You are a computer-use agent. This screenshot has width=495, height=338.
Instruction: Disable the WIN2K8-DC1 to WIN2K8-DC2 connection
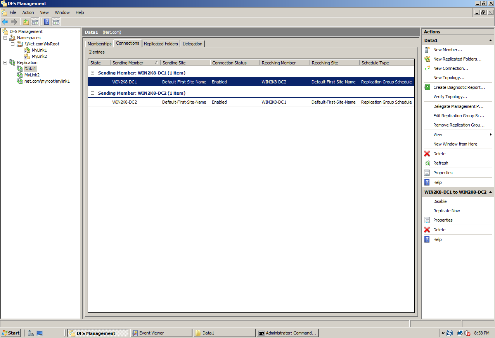440,201
